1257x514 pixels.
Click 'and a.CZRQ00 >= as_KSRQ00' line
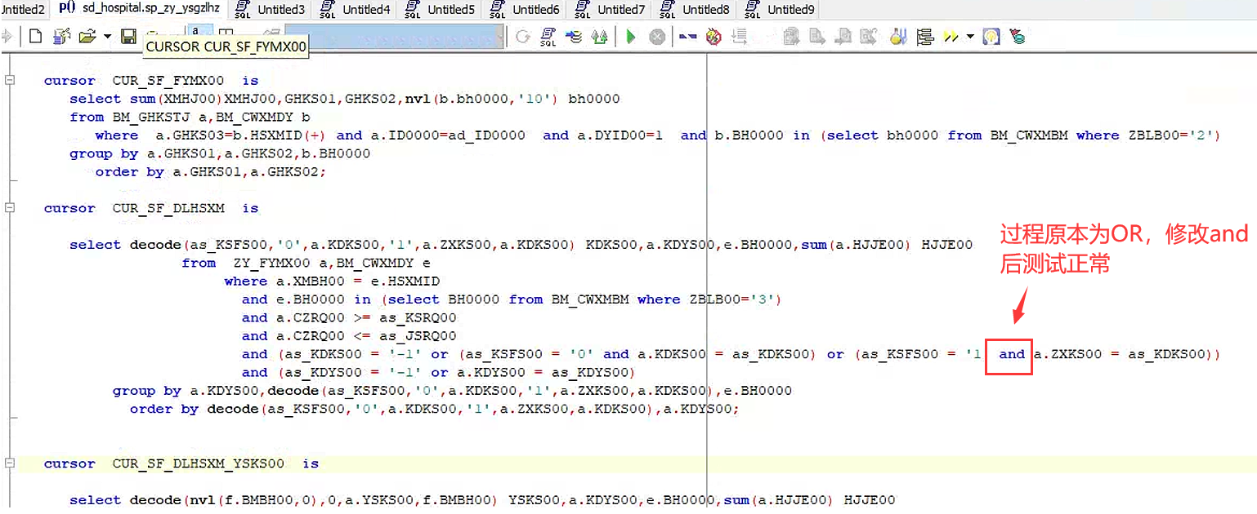349,317
